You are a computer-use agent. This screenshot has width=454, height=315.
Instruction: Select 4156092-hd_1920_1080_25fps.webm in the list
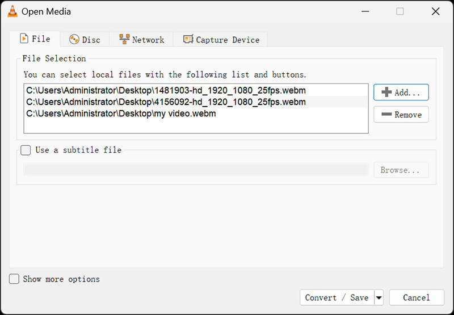pyautogui.click(x=196, y=102)
